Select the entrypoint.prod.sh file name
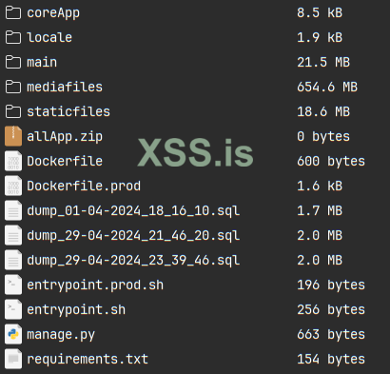This screenshot has height=374, width=390. (x=95, y=285)
